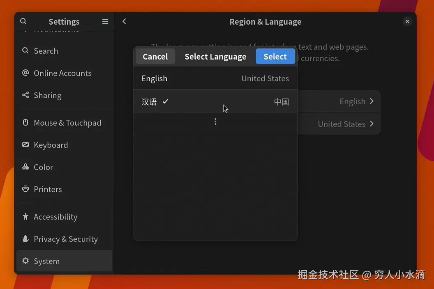Open the English language row chevron
This screenshot has height=289, width=434.
pos(372,101)
